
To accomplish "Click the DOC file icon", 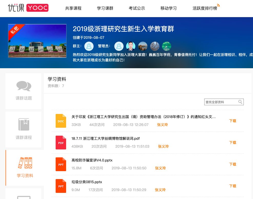I will [61, 121].
